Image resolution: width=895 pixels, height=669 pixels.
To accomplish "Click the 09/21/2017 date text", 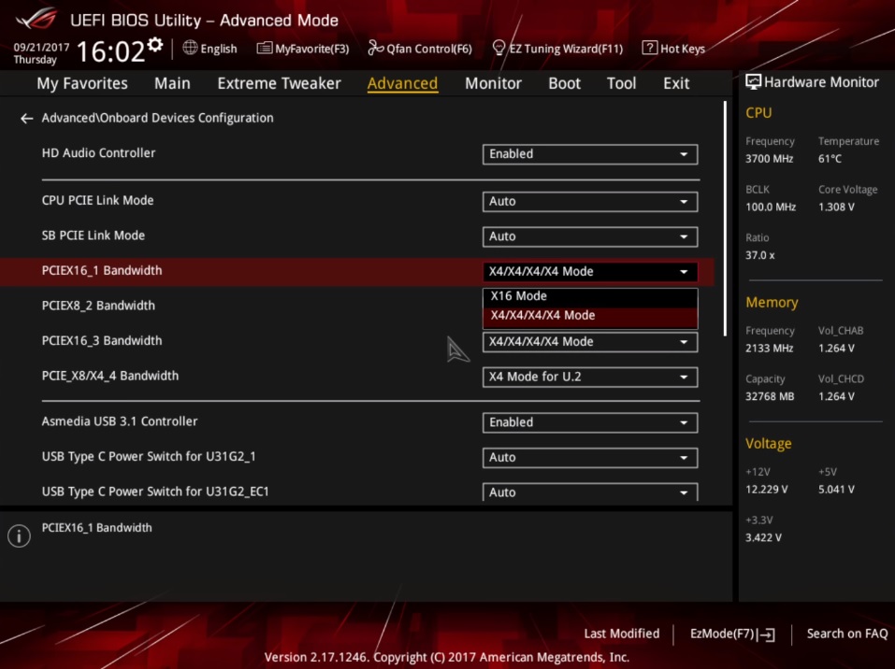I will (41, 48).
